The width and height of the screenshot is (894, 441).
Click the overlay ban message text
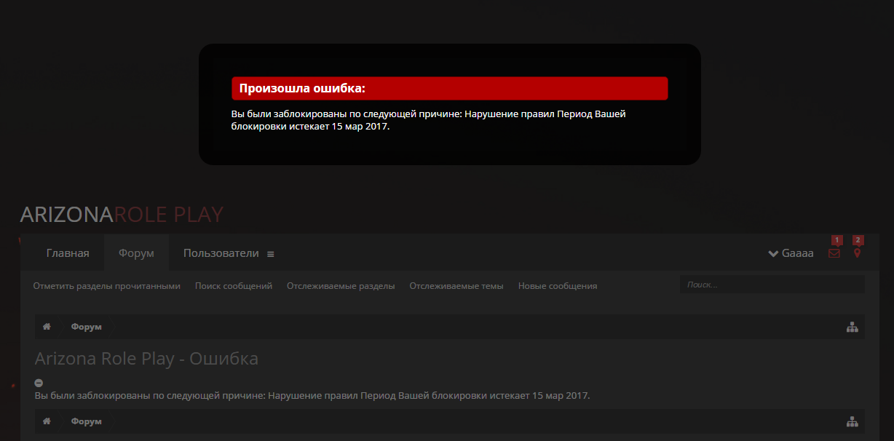click(428, 120)
